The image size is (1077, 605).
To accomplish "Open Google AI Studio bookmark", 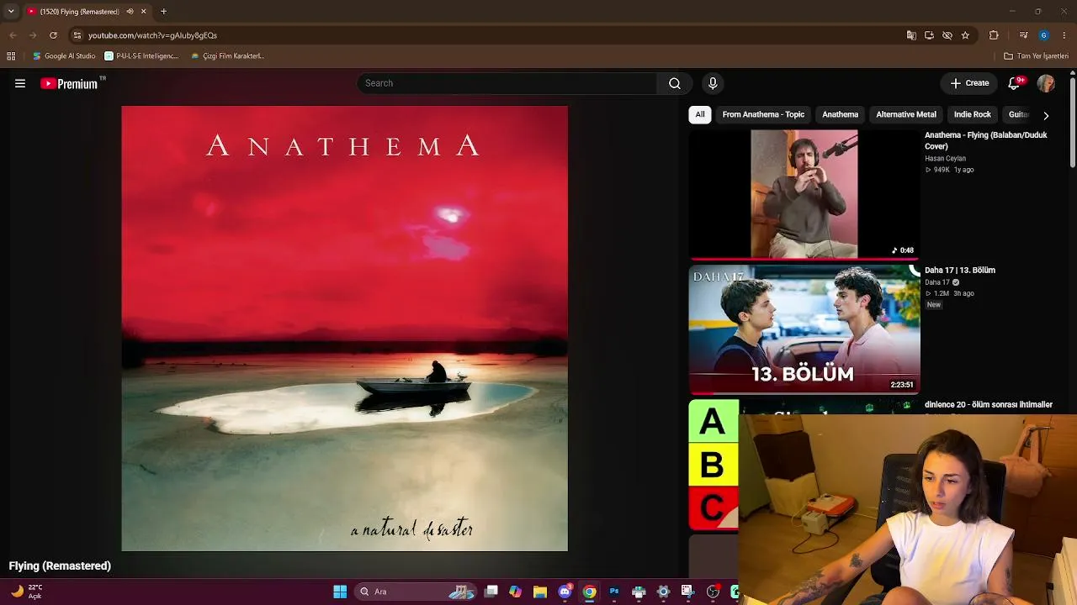I will (x=64, y=56).
